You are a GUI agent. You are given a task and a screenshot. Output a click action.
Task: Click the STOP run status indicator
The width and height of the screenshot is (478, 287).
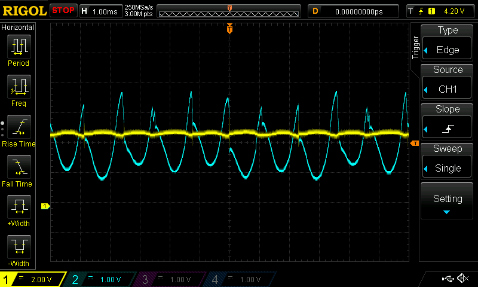tap(63, 10)
